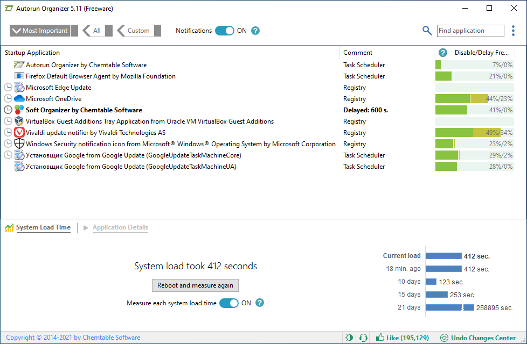Viewport: 527px width, 344px height.
Task: Click the Vivaldi update notifier icon
Action: point(19,132)
